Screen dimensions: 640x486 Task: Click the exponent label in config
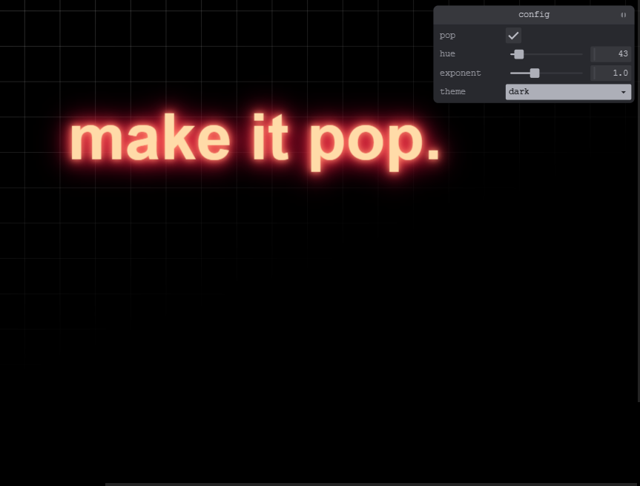point(460,73)
